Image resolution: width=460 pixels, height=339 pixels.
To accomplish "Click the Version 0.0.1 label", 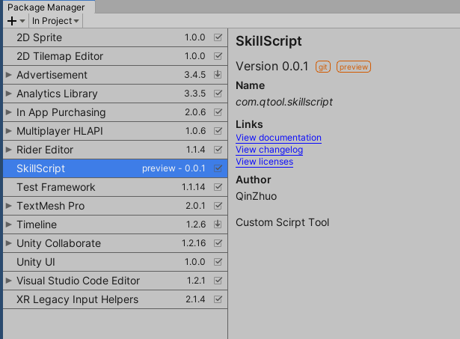I will pos(272,67).
